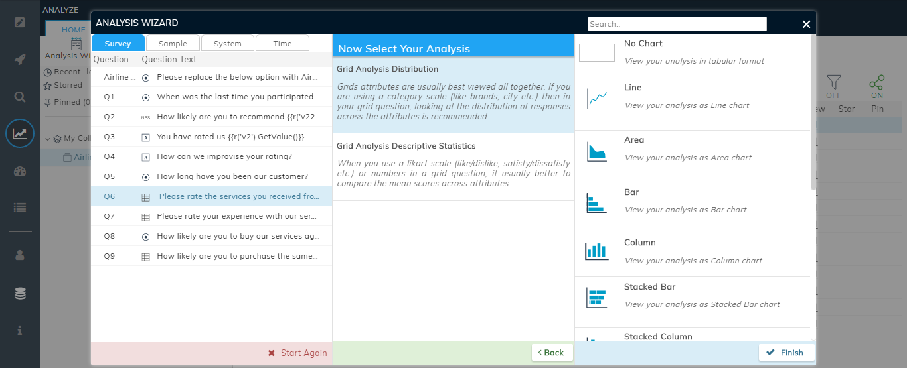Choose the Column chart icon
Screen dimensions: 907x368
[x=597, y=251]
